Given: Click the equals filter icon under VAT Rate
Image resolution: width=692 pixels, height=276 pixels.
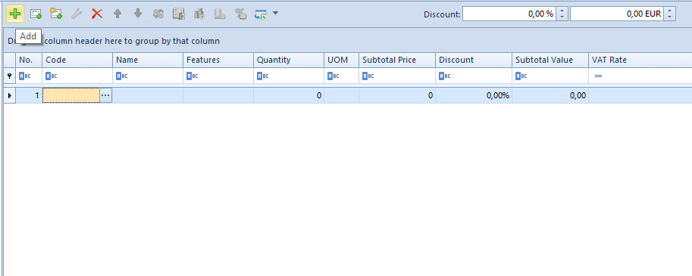Looking at the screenshot, I should [x=598, y=76].
